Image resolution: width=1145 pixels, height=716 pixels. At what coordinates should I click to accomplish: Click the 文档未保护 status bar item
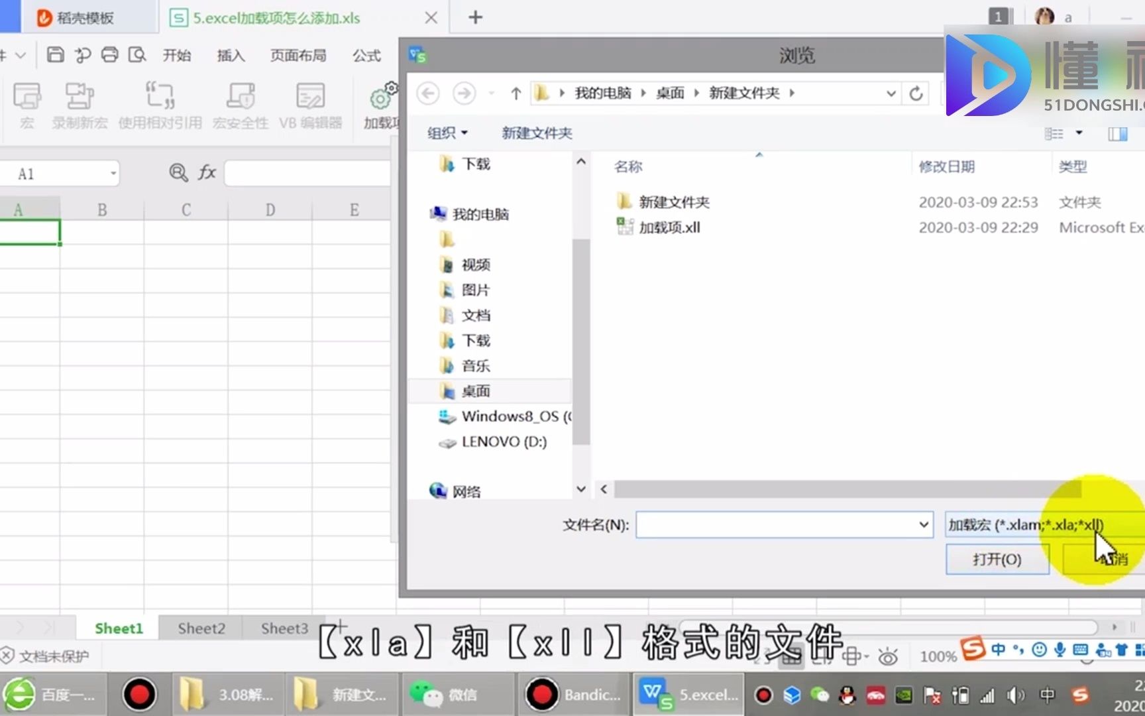coord(44,656)
